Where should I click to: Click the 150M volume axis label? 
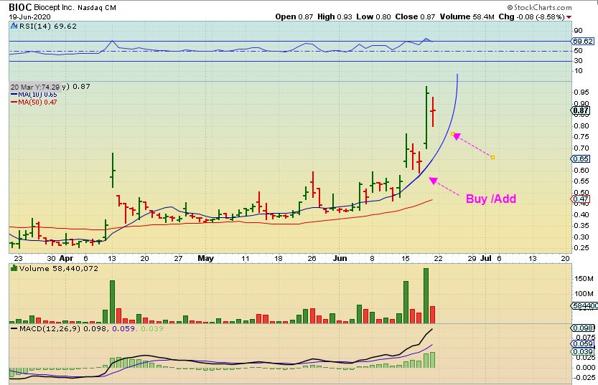584,279
